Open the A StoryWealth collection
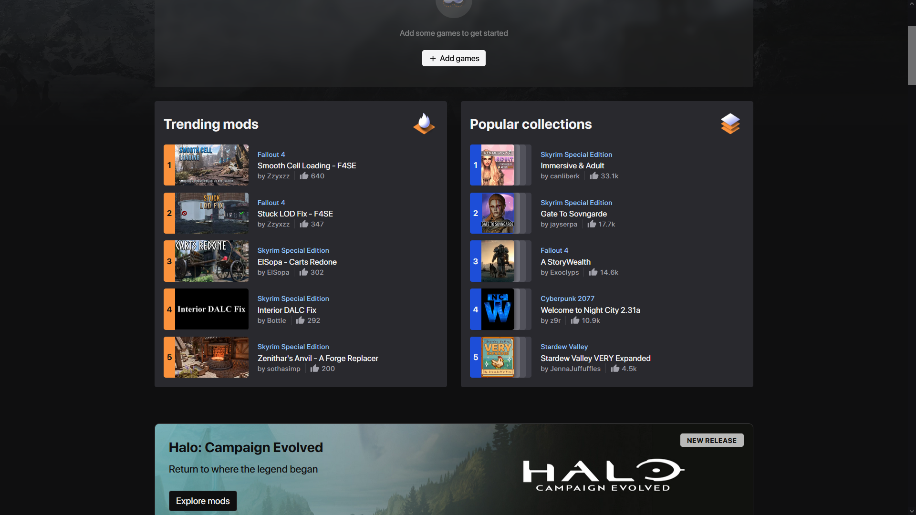Screen dimensions: 916x515 click(x=565, y=262)
